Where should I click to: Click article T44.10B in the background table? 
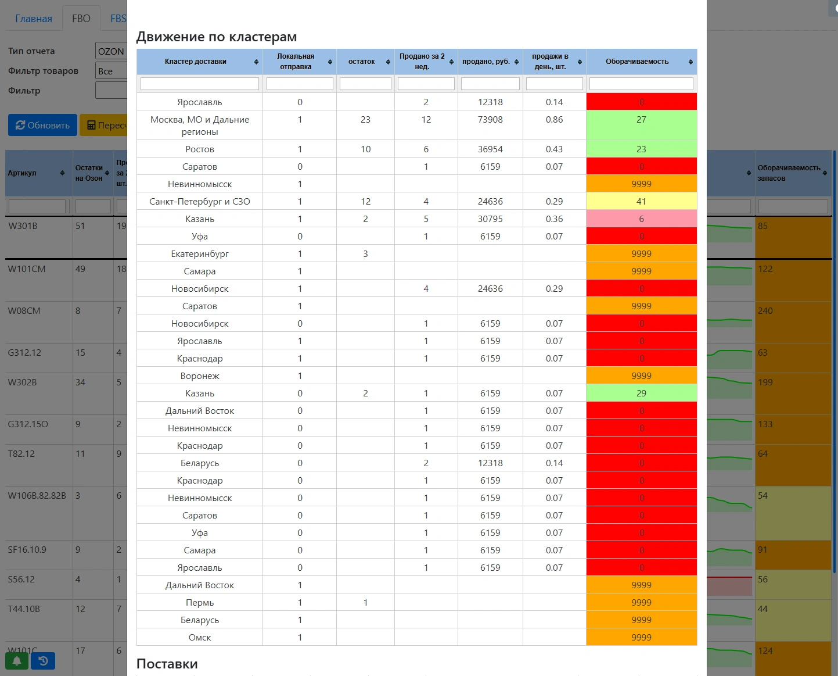coord(24,609)
